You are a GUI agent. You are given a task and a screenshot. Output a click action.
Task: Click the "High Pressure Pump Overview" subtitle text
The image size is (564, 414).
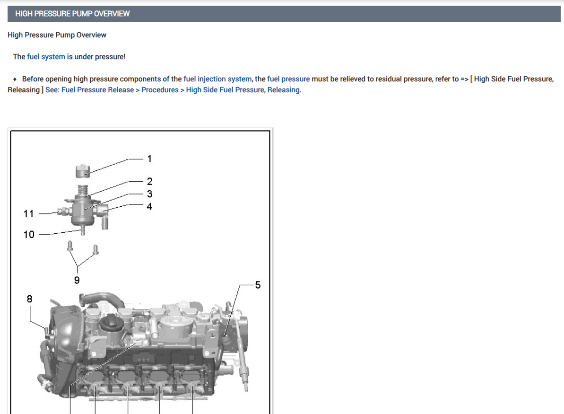tap(57, 35)
